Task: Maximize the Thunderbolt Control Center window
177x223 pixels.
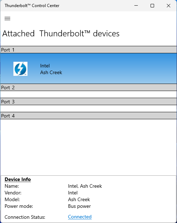Action: point(152,6)
